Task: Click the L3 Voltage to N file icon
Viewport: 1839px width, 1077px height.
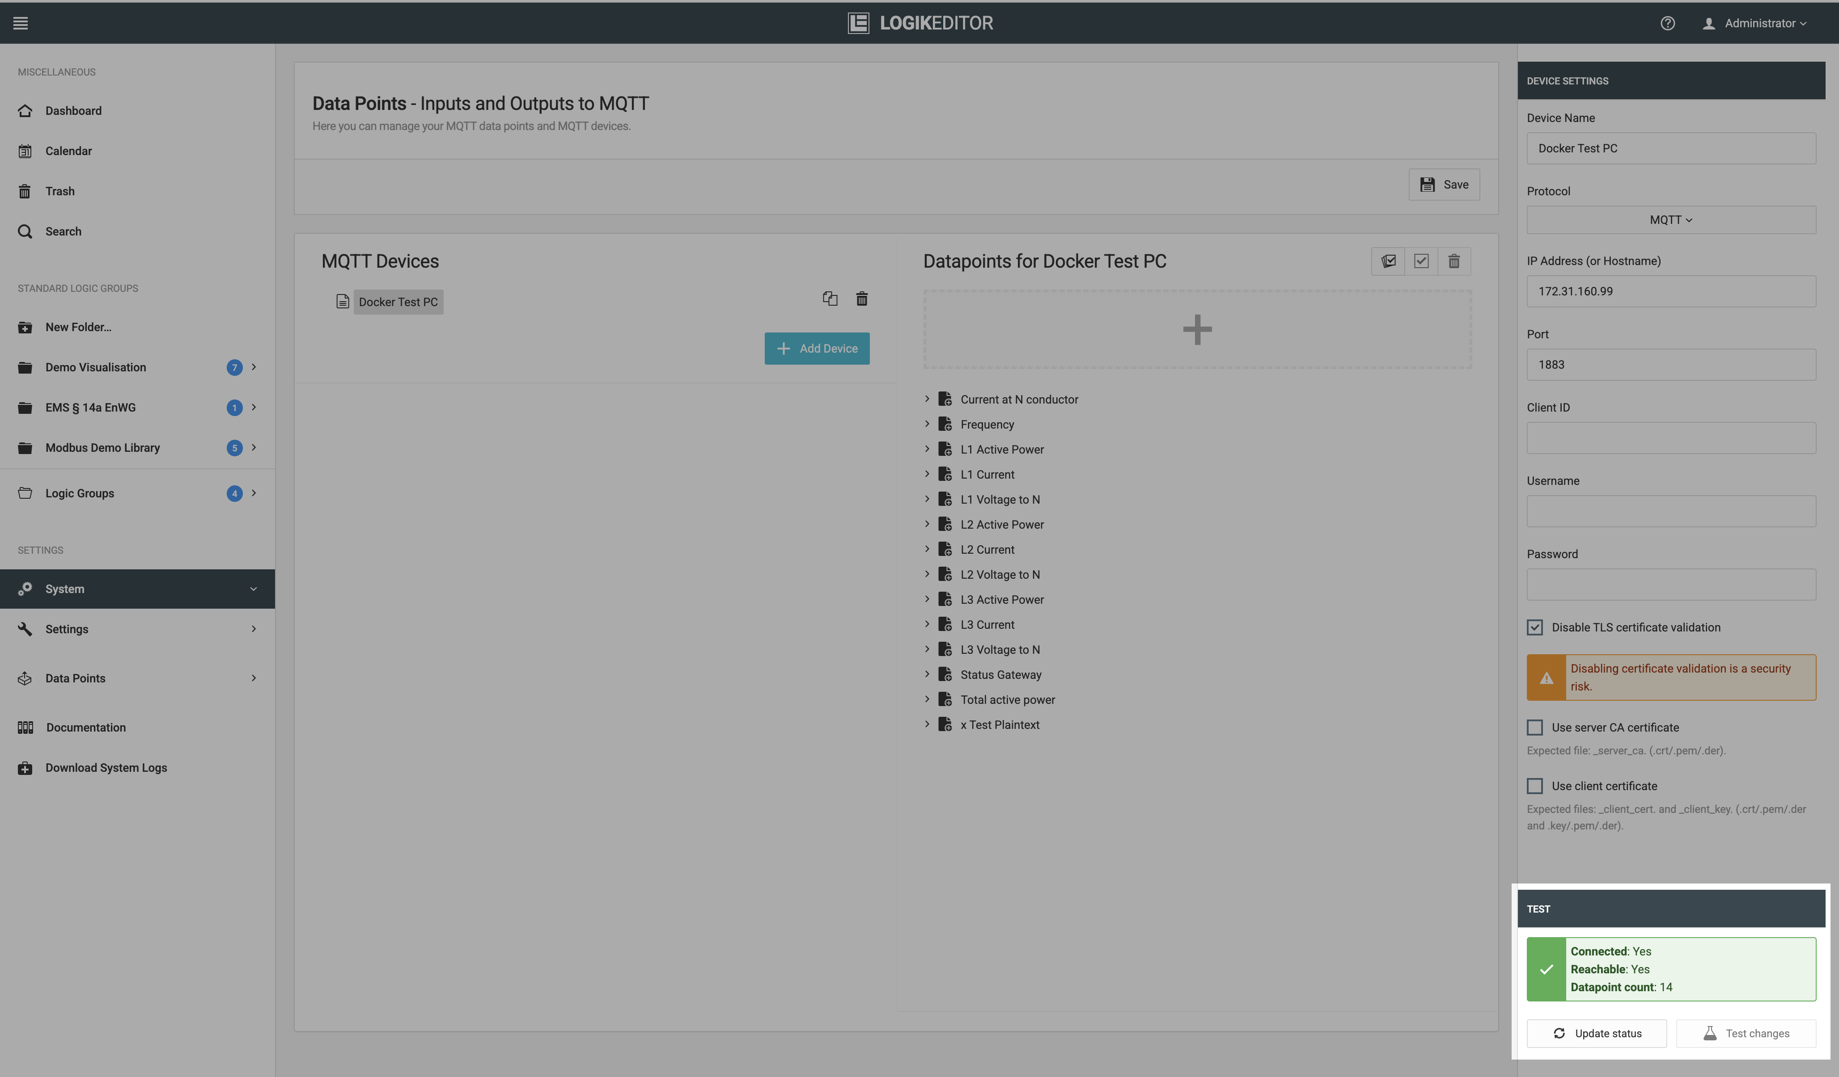Action: point(945,650)
